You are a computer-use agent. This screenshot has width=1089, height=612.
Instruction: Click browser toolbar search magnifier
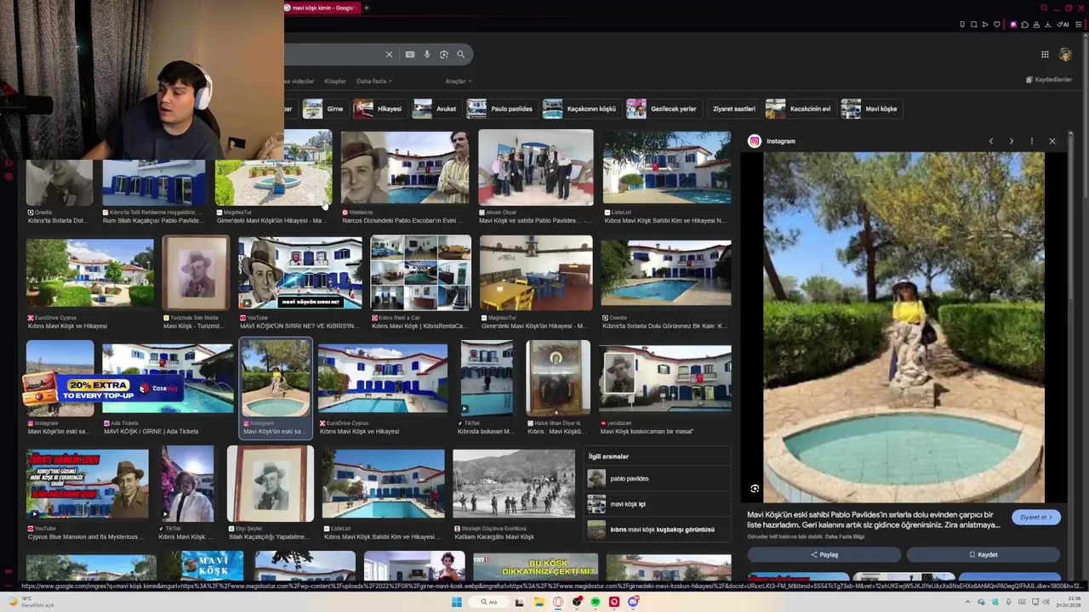(x=1044, y=8)
